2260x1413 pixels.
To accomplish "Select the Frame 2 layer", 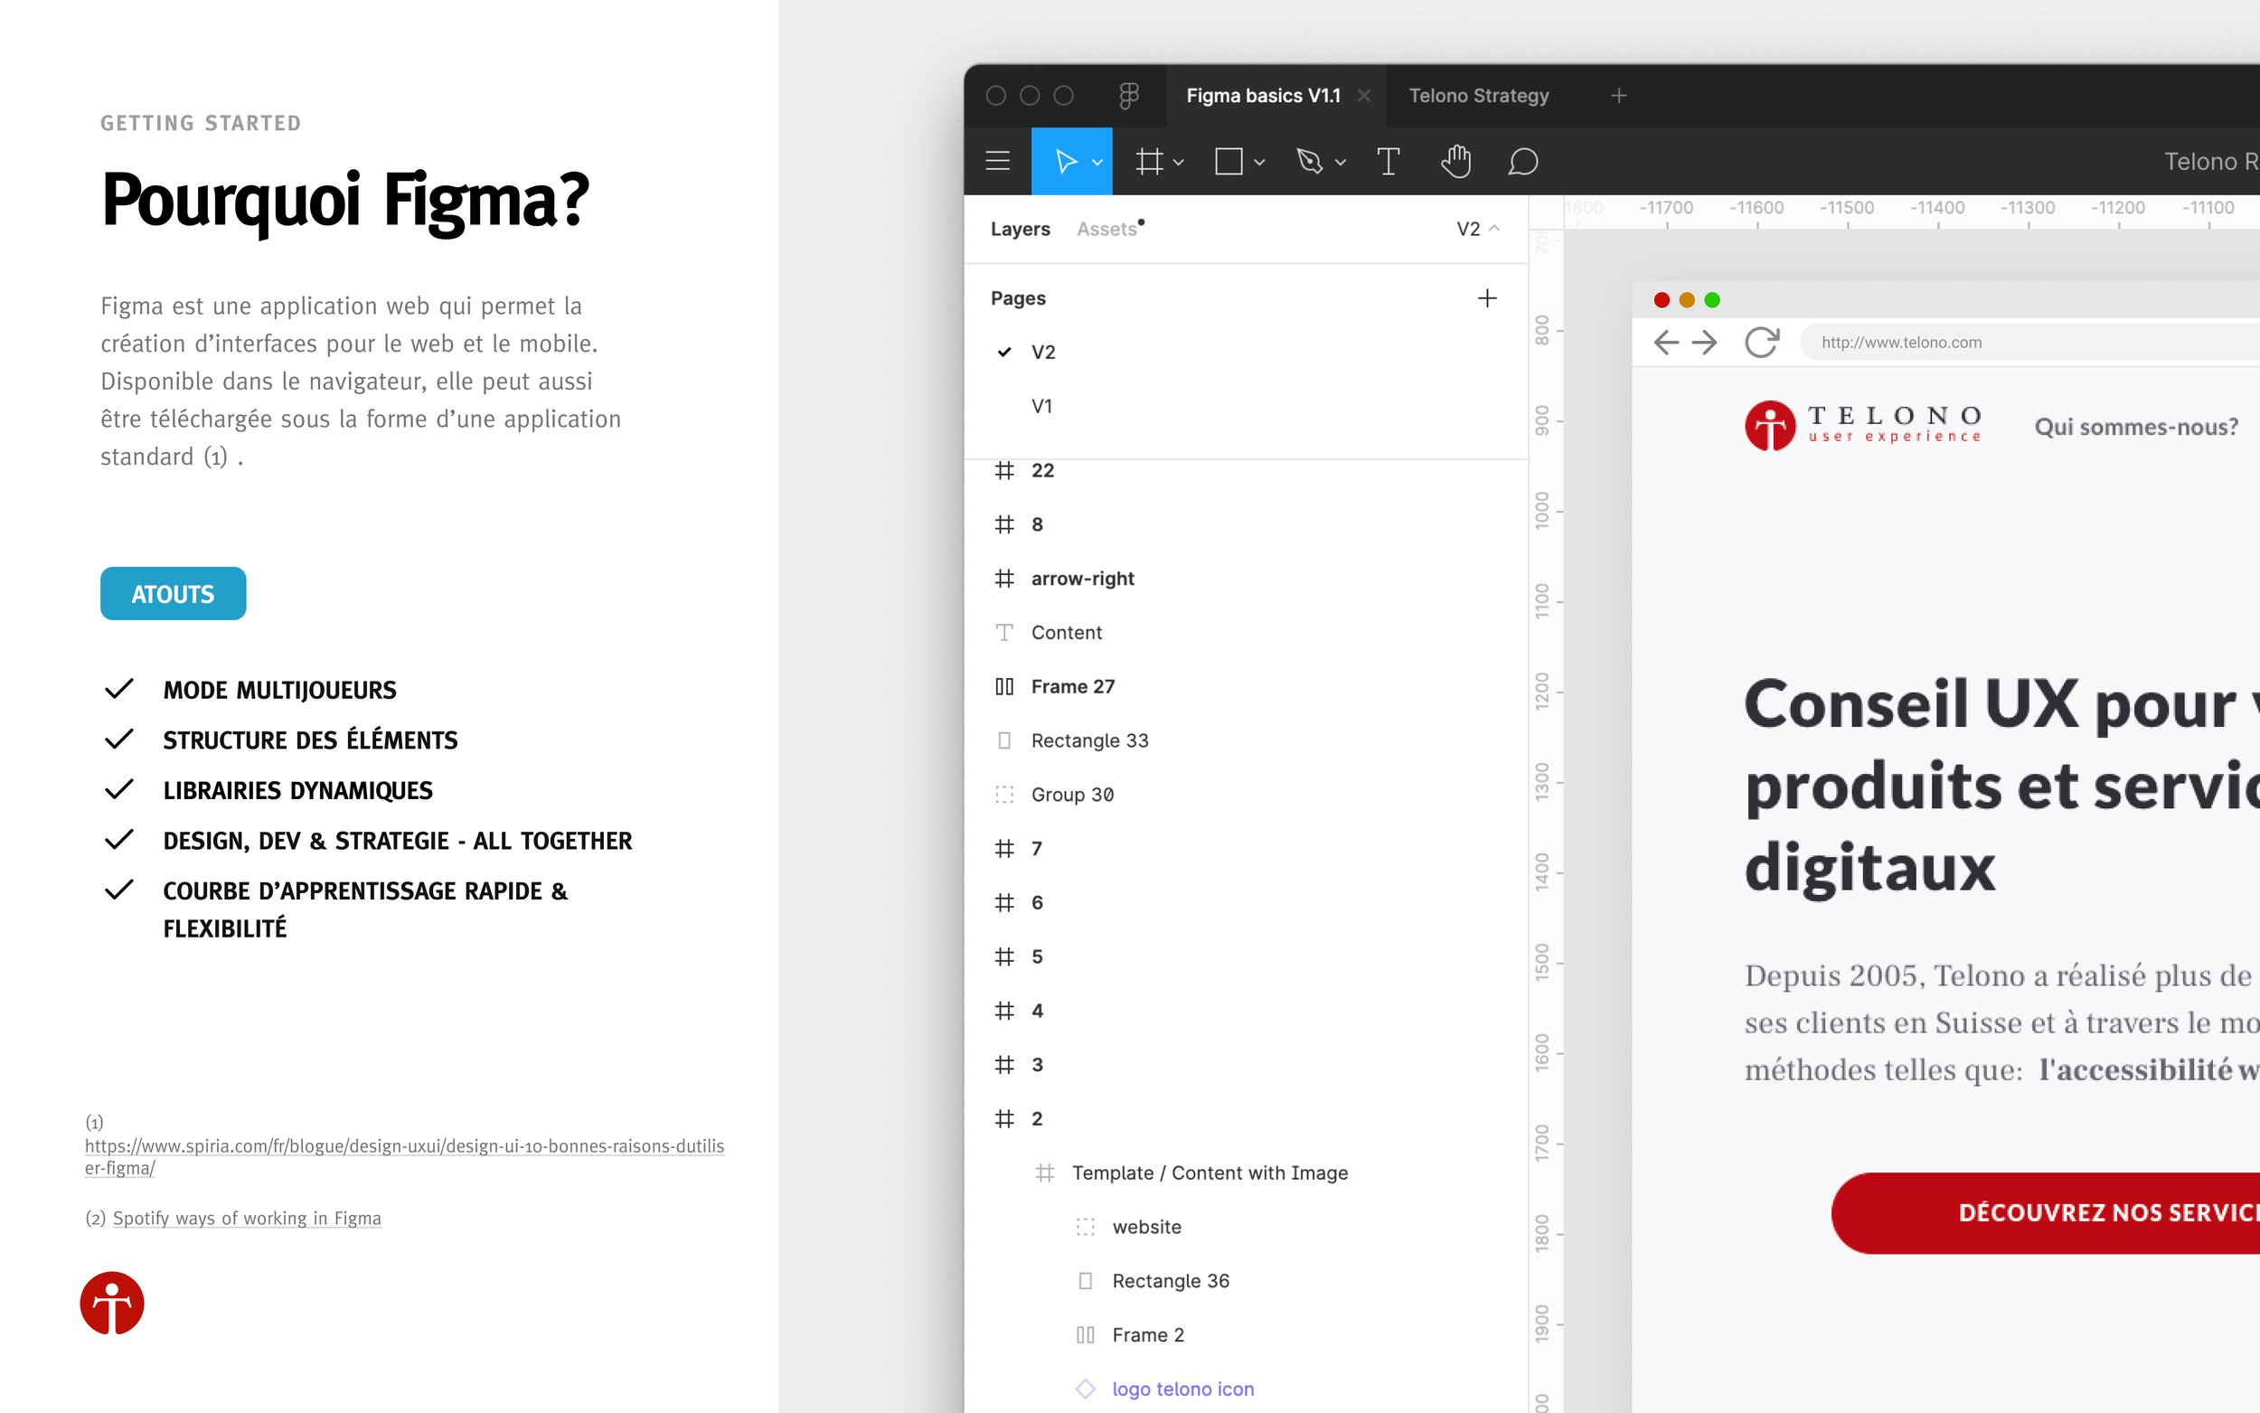I will [1246, 1334].
